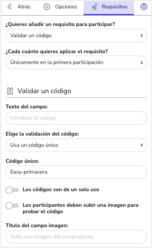This screenshot has height=248, width=152.
Task: Click the Sube una imagen del comprobante field
Action: (x=76, y=237)
